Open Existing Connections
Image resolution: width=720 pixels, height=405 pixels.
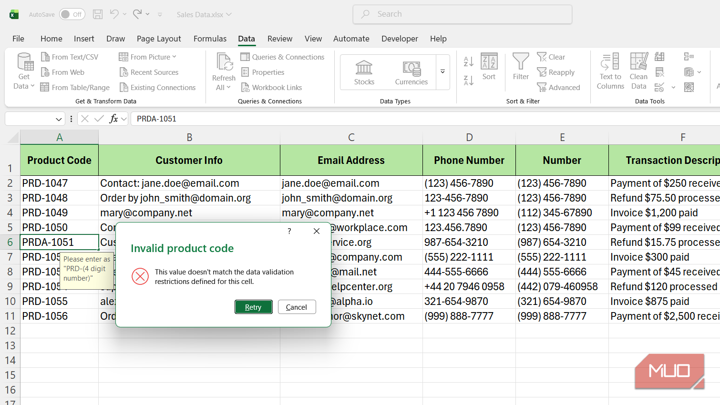point(157,88)
